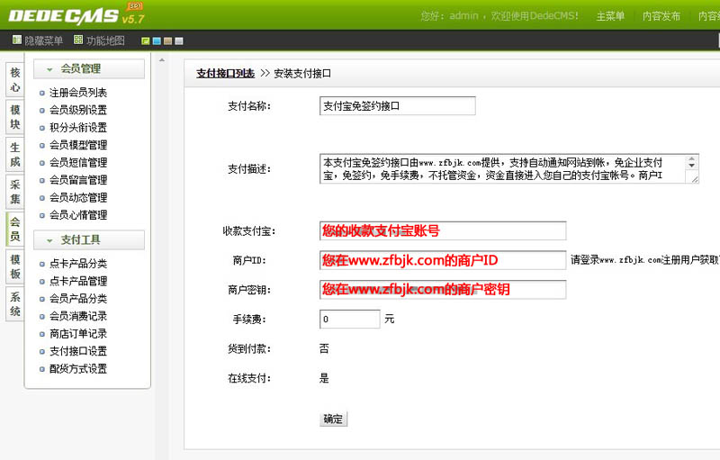Open 商店订单记录
The image size is (720, 460).
[78, 334]
